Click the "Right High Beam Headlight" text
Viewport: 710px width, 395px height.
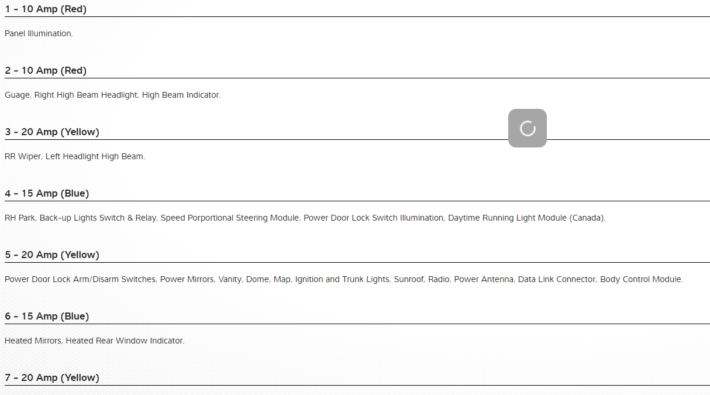click(86, 95)
